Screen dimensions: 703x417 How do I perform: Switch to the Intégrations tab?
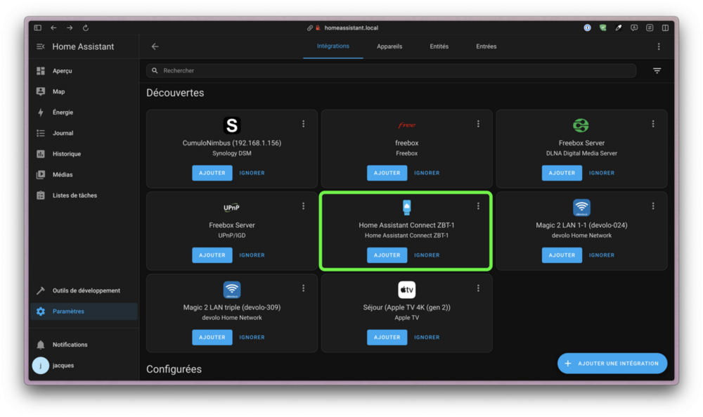tap(333, 46)
